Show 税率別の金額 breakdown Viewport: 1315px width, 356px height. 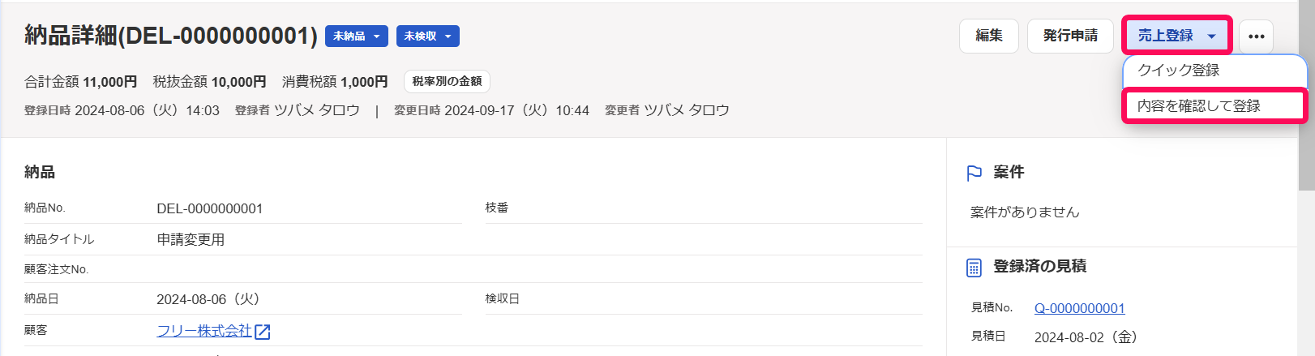pos(447,82)
